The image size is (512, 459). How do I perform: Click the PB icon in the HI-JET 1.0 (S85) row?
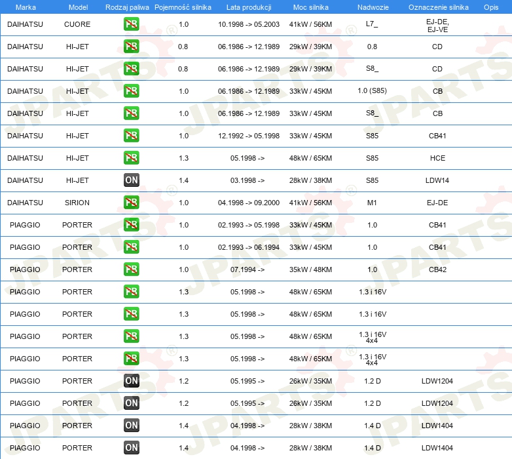[x=132, y=91]
